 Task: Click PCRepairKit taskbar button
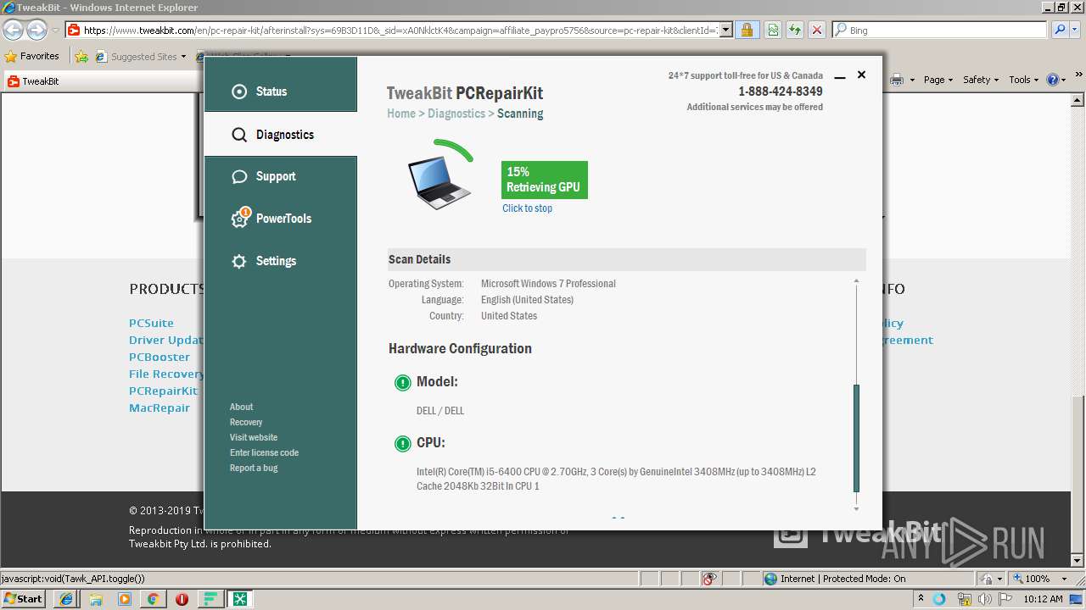click(240, 599)
